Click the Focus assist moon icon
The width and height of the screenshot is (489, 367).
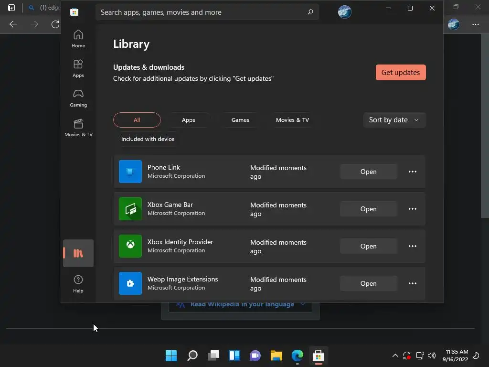(476, 356)
